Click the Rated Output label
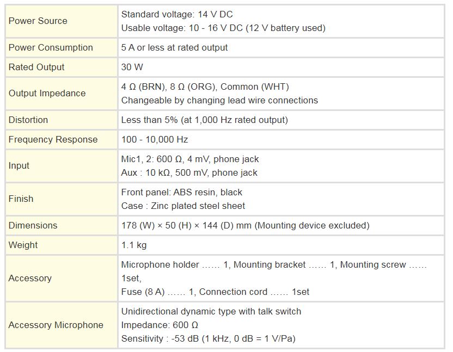 click(x=36, y=67)
